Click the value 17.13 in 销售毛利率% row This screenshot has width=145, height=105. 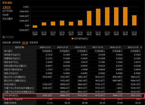(50, 103)
